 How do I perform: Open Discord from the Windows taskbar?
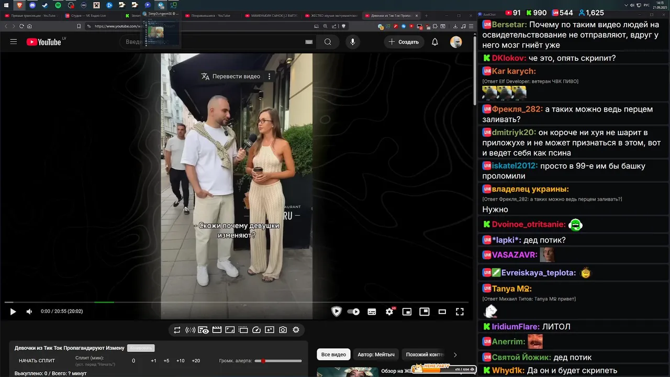(32, 5)
